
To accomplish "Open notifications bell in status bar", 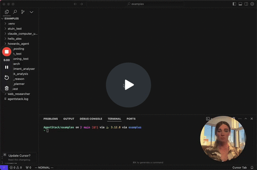I will pos(252,168).
